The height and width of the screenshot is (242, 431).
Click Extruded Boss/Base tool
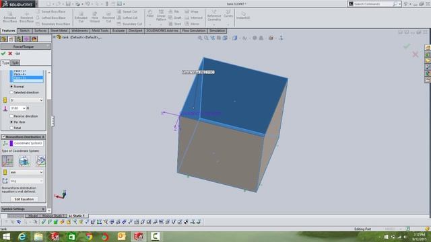click(10, 17)
